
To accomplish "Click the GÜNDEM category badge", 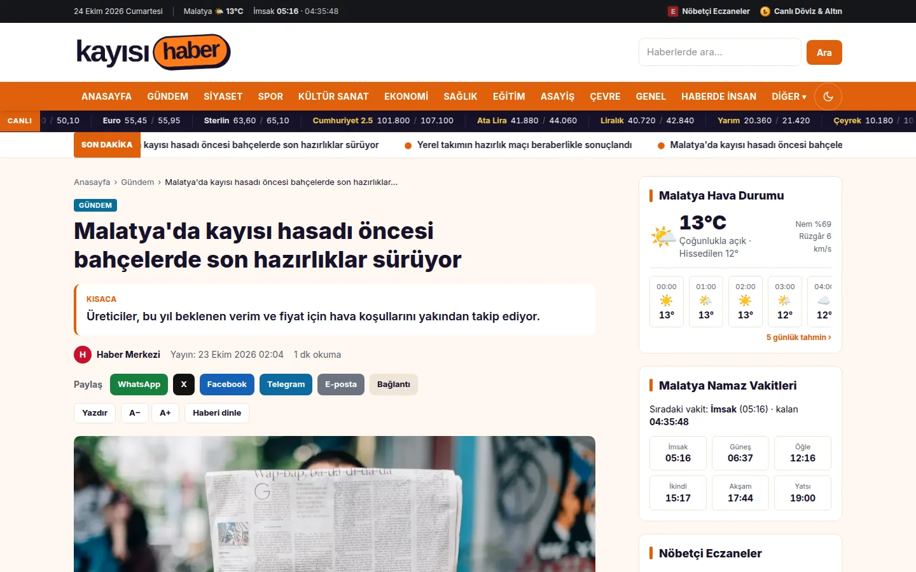I will pyautogui.click(x=95, y=205).
